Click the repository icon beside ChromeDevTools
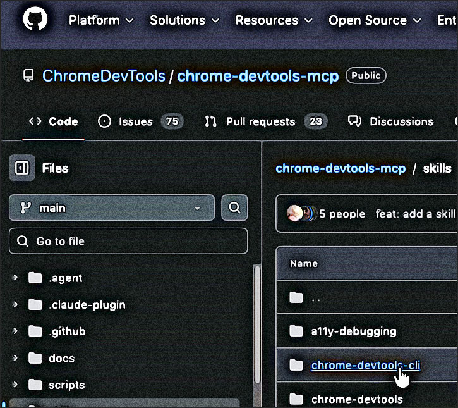This screenshot has width=458, height=408. pyautogui.click(x=28, y=75)
